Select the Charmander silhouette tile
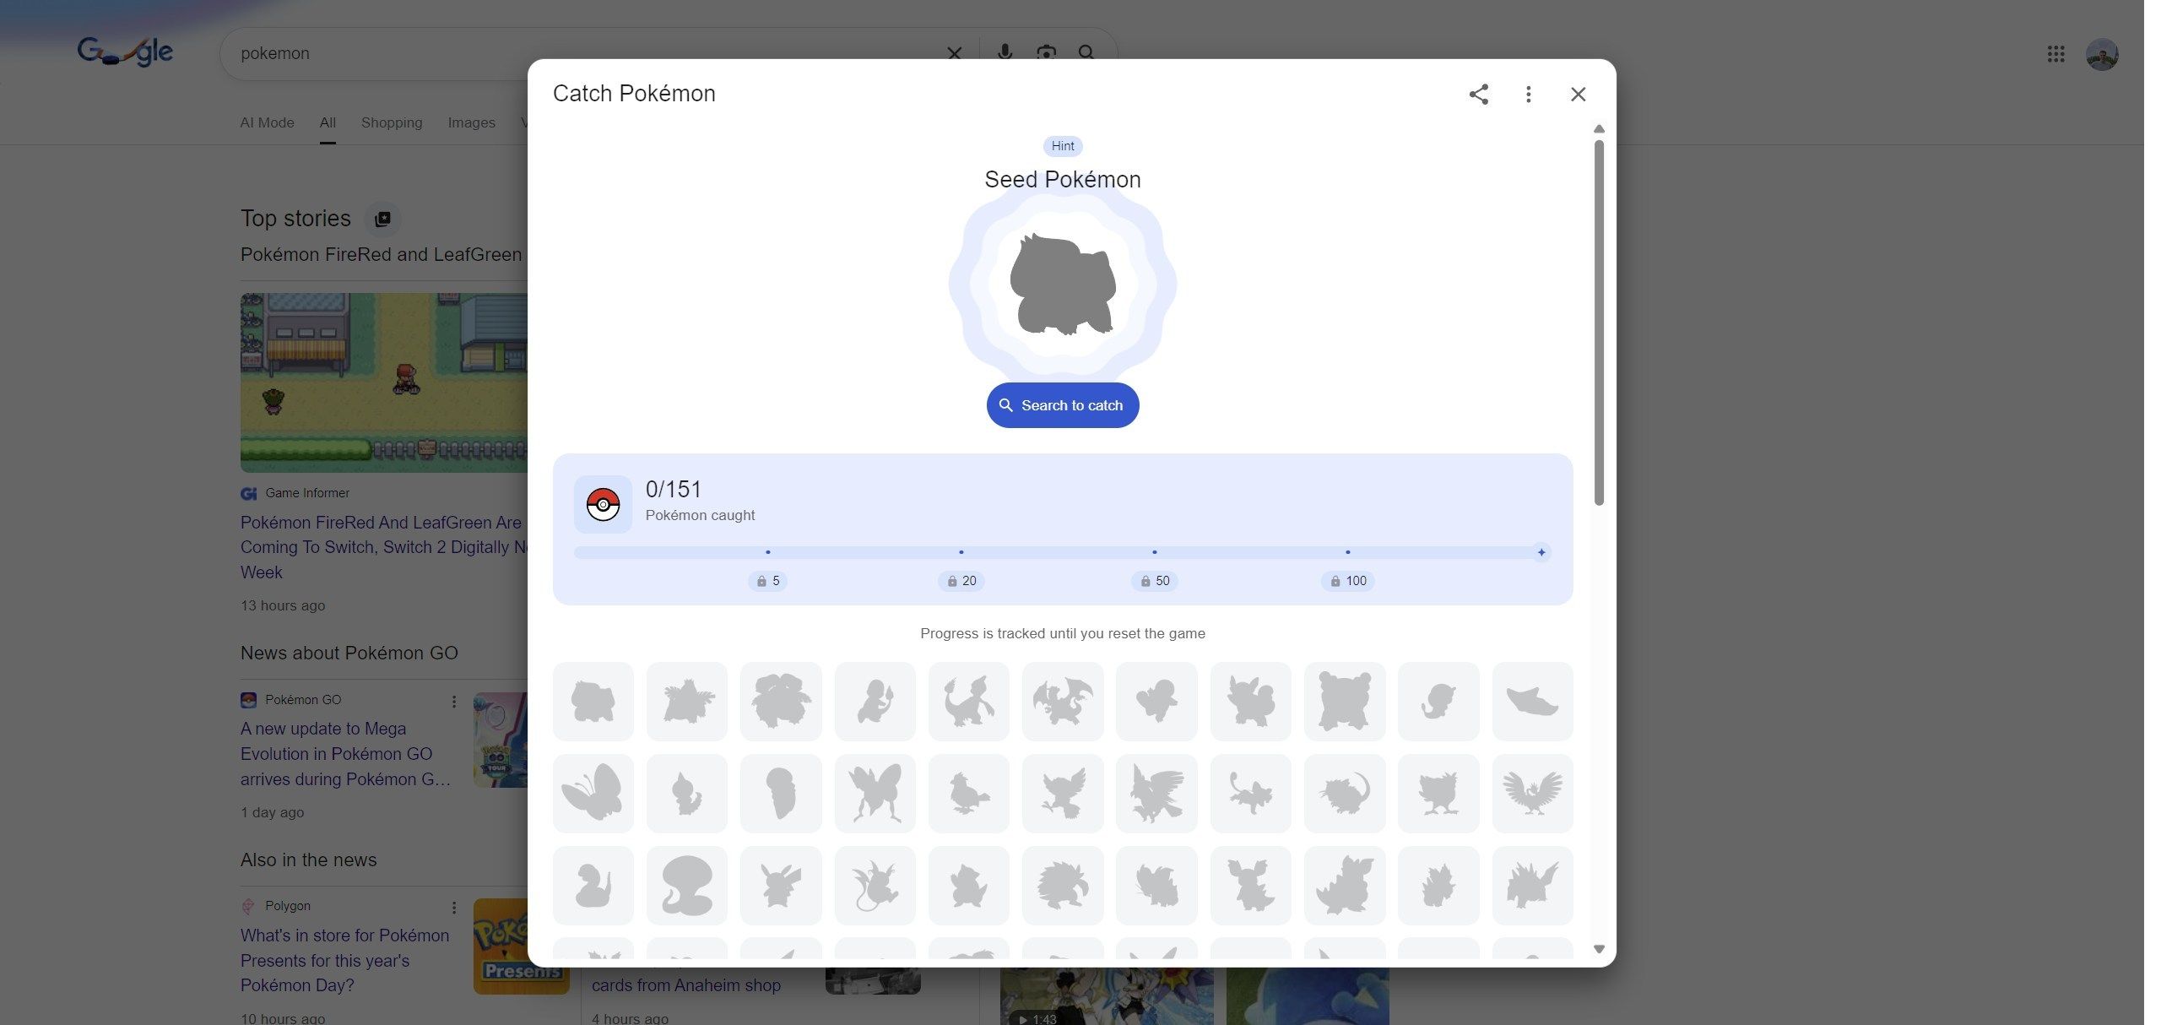Viewport: 2161px width, 1025px height. pos(875,702)
